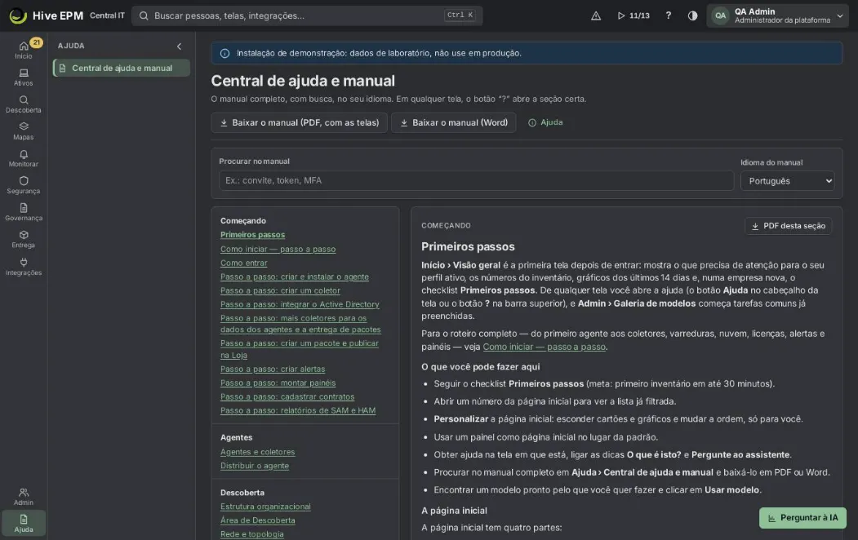Open Passo a passo: cadastrar contratos
The image size is (858, 540).
[x=287, y=396]
